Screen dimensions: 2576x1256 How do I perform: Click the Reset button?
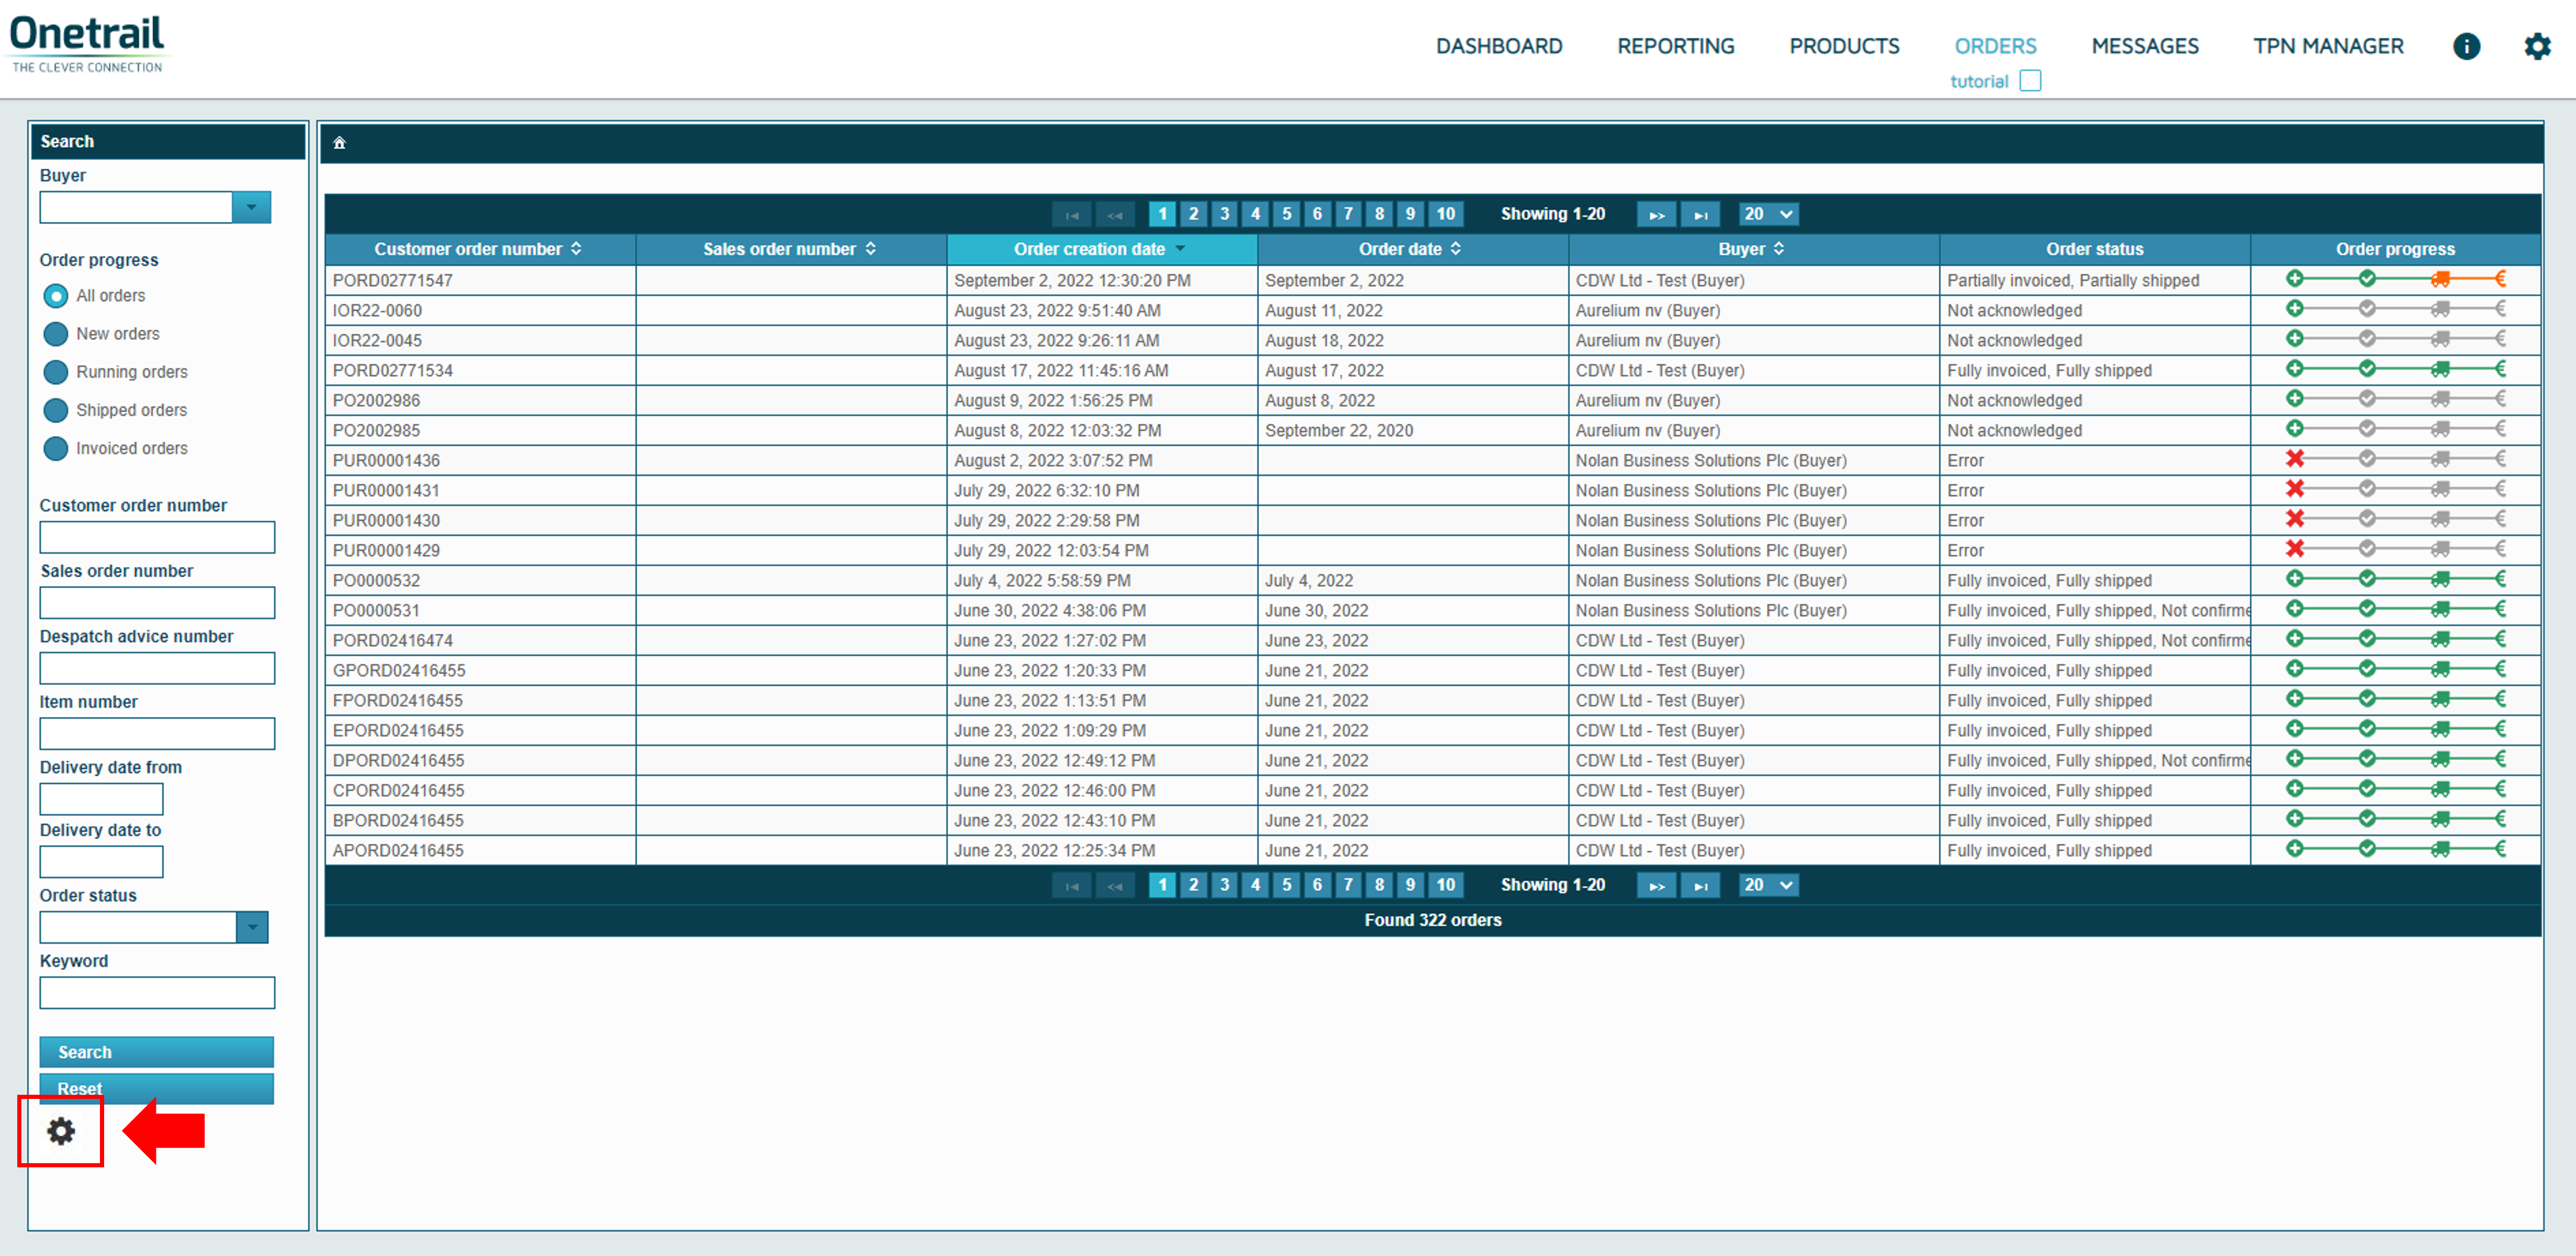click(156, 1088)
